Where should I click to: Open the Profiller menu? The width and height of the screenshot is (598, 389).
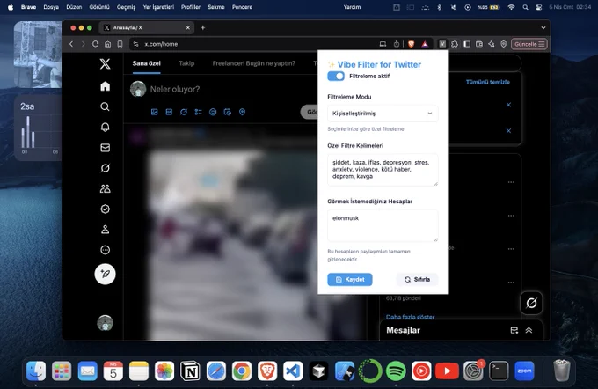(x=191, y=7)
